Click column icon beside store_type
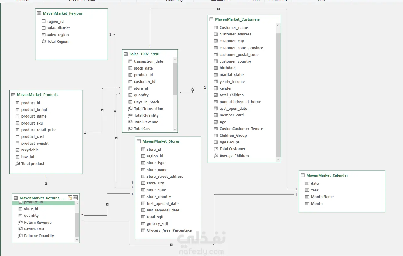 click(143, 163)
